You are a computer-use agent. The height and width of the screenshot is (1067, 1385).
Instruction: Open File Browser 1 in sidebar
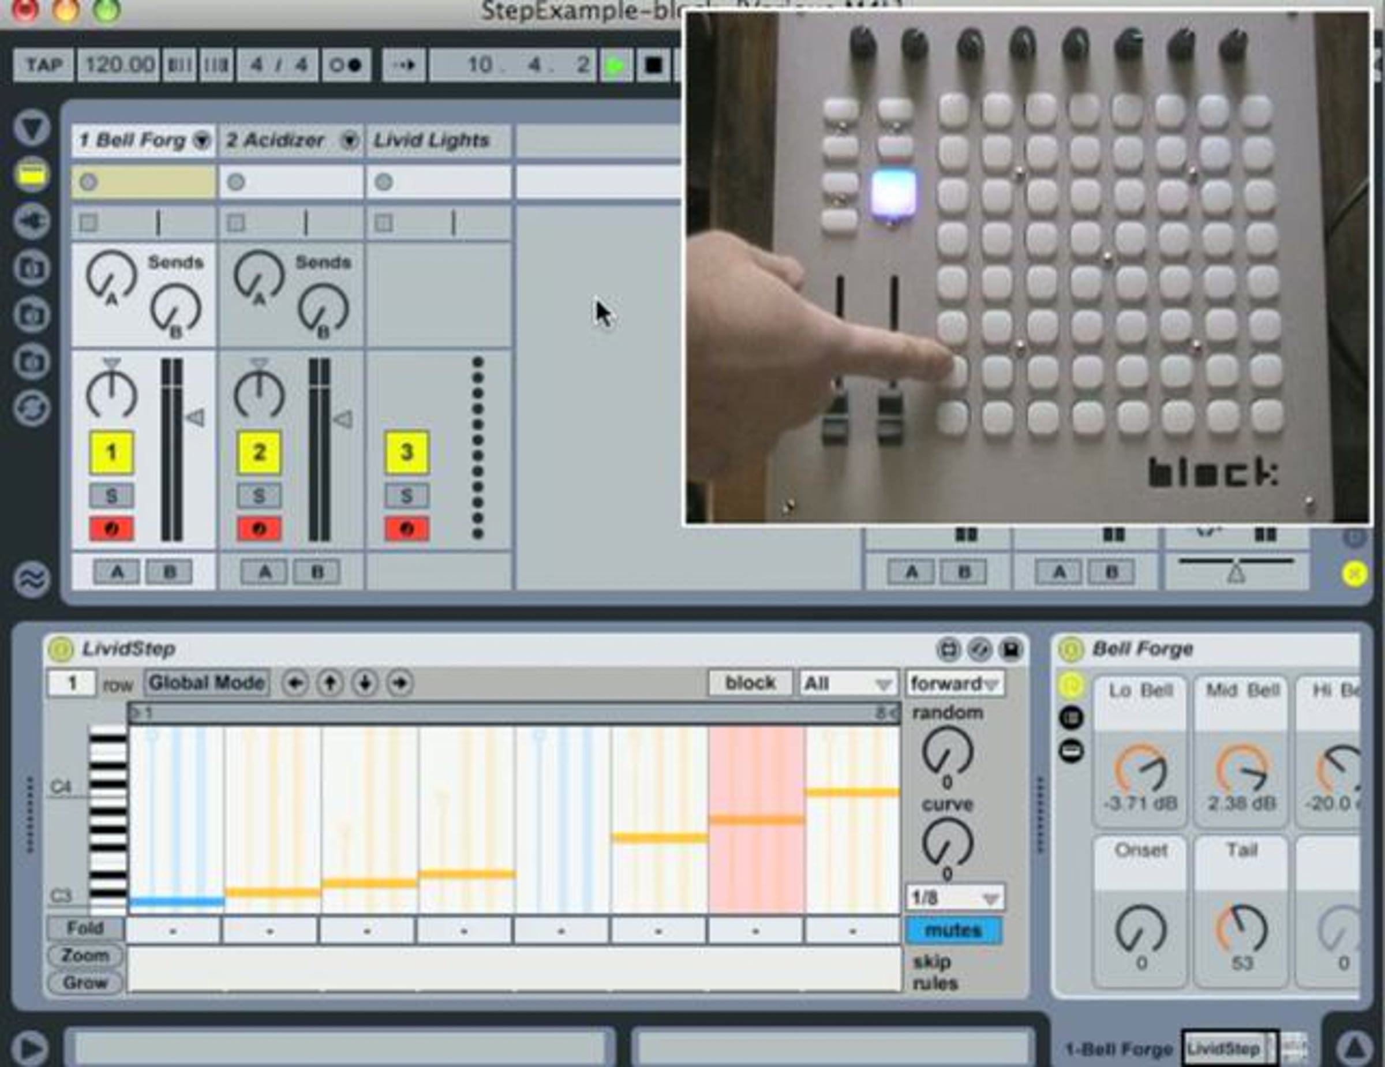[x=32, y=268]
